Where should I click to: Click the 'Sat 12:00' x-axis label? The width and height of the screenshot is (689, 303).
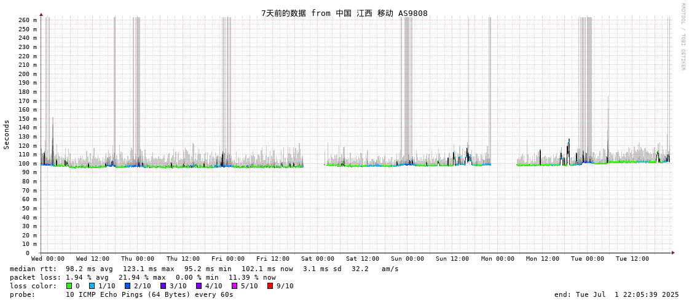point(363,259)
